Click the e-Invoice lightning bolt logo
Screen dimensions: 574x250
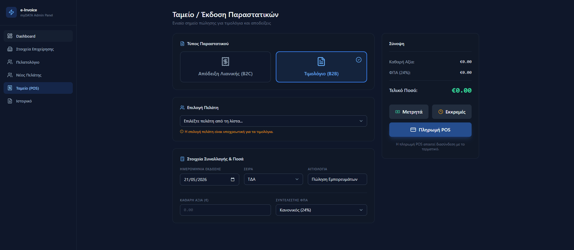point(11,12)
